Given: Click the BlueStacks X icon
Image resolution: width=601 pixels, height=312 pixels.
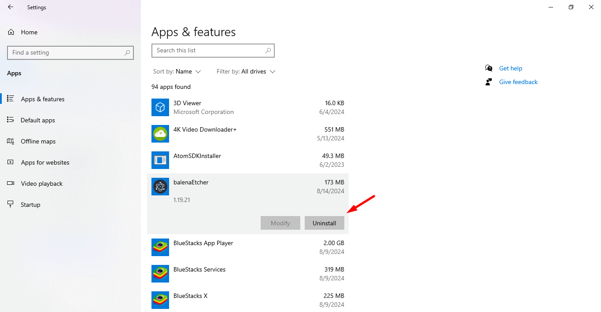Looking at the screenshot, I should point(160,300).
